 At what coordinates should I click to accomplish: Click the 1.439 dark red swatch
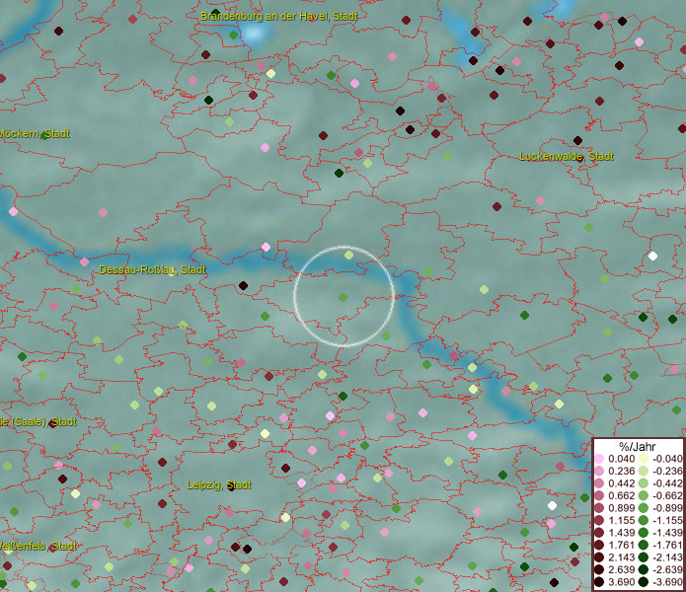click(x=599, y=533)
